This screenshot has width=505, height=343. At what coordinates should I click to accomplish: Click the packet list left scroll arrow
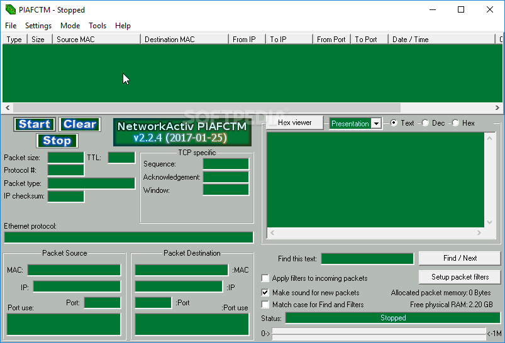tap(8, 107)
